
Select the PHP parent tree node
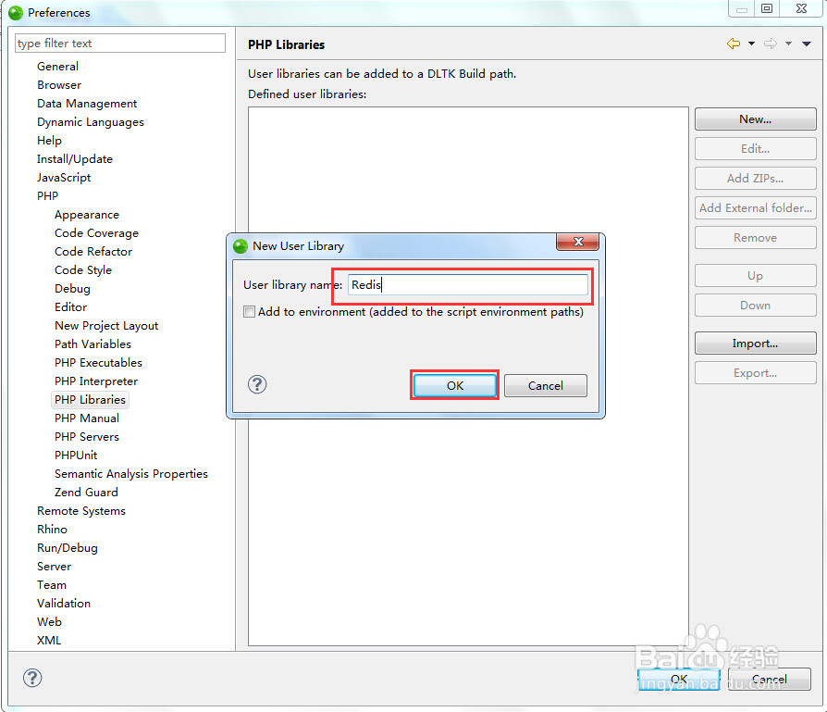(x=47, y=195)
